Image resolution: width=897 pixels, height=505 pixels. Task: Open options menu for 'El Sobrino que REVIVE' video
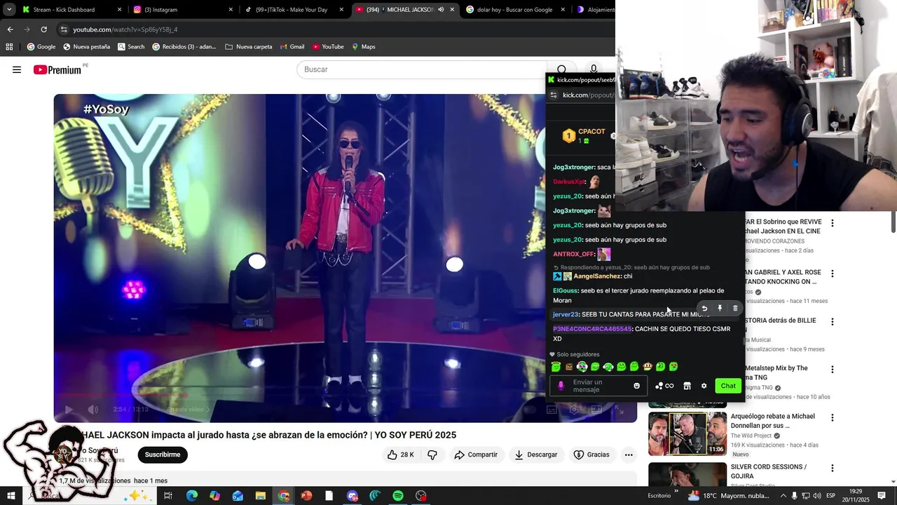click(833, 223)
